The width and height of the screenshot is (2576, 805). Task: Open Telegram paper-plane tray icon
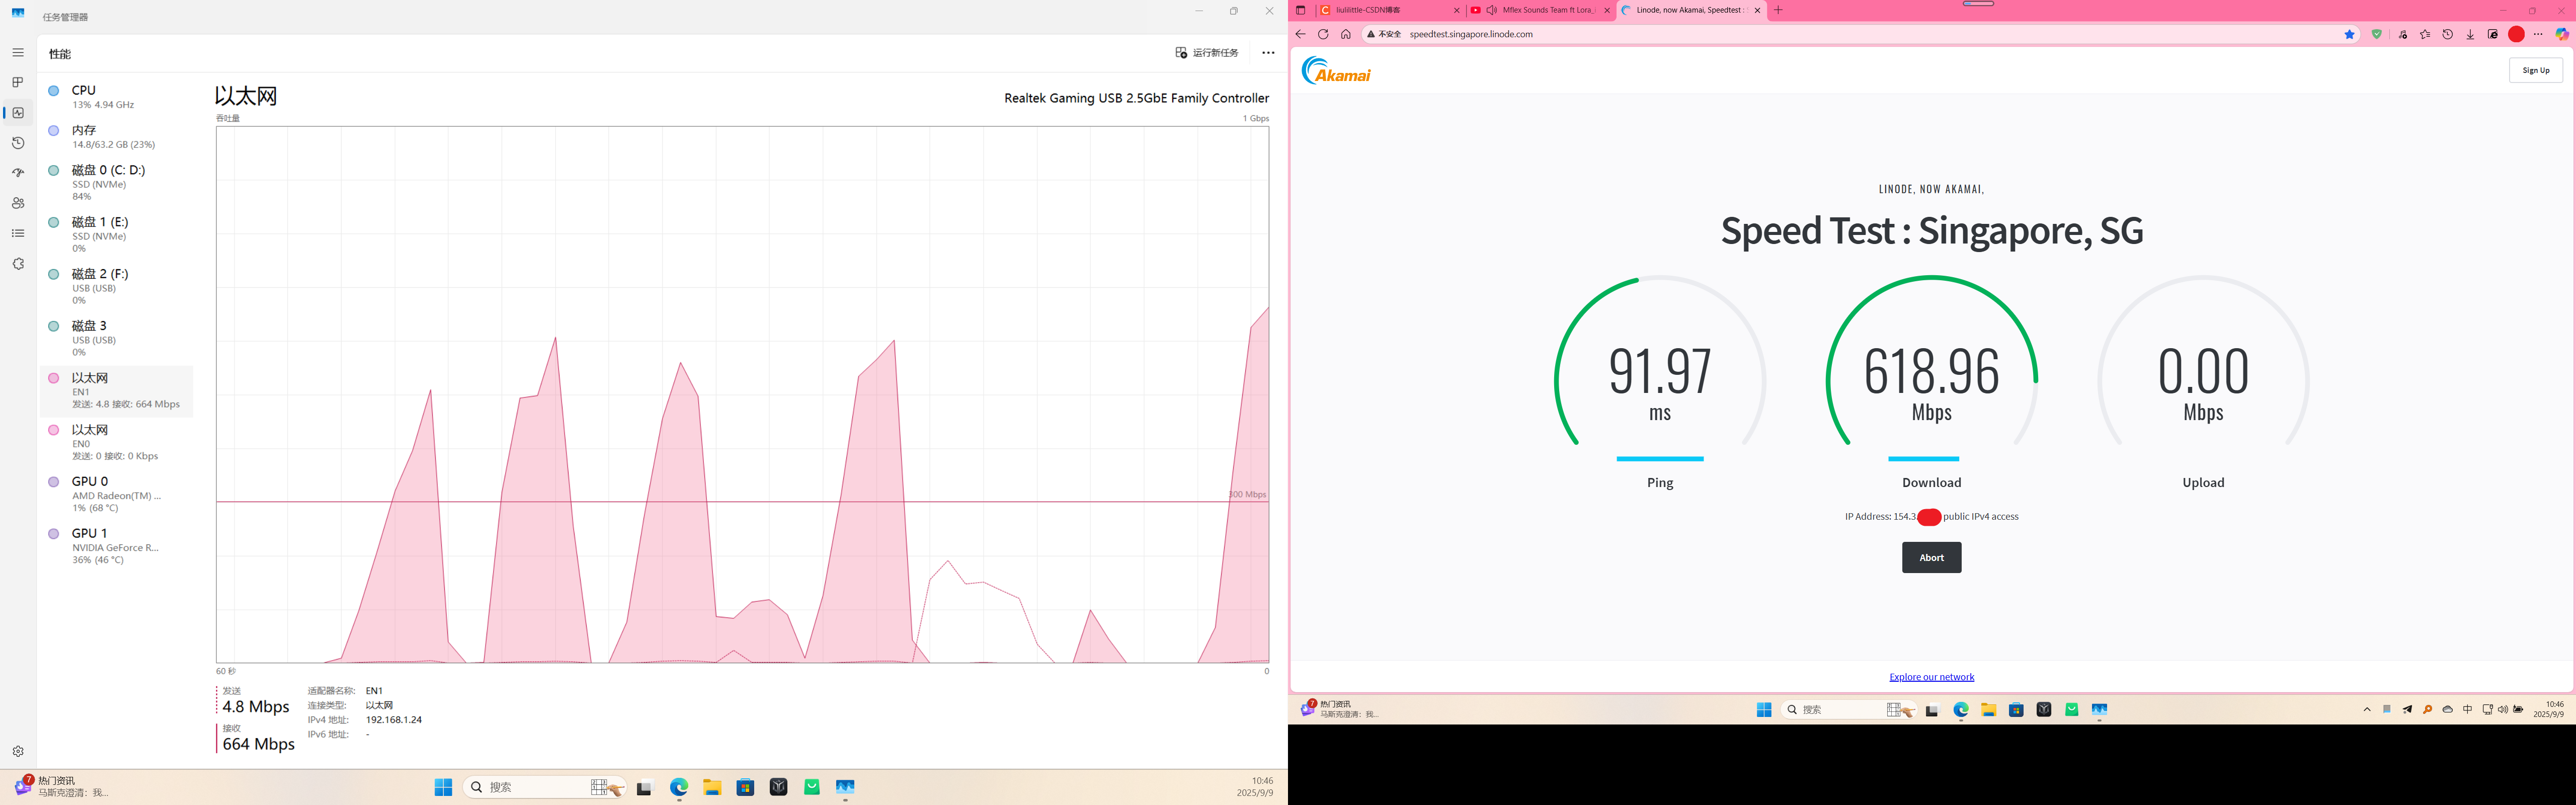(2407, 709)
